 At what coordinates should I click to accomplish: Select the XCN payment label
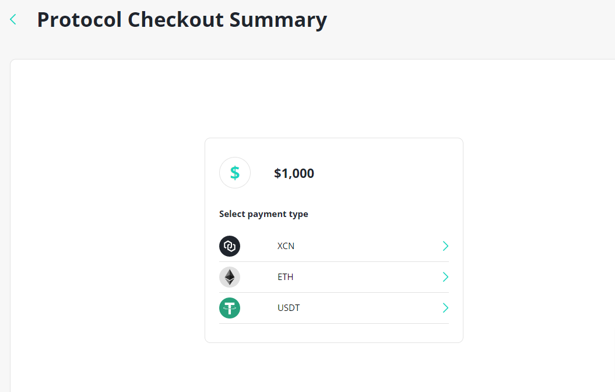click(x=286, y=246)
